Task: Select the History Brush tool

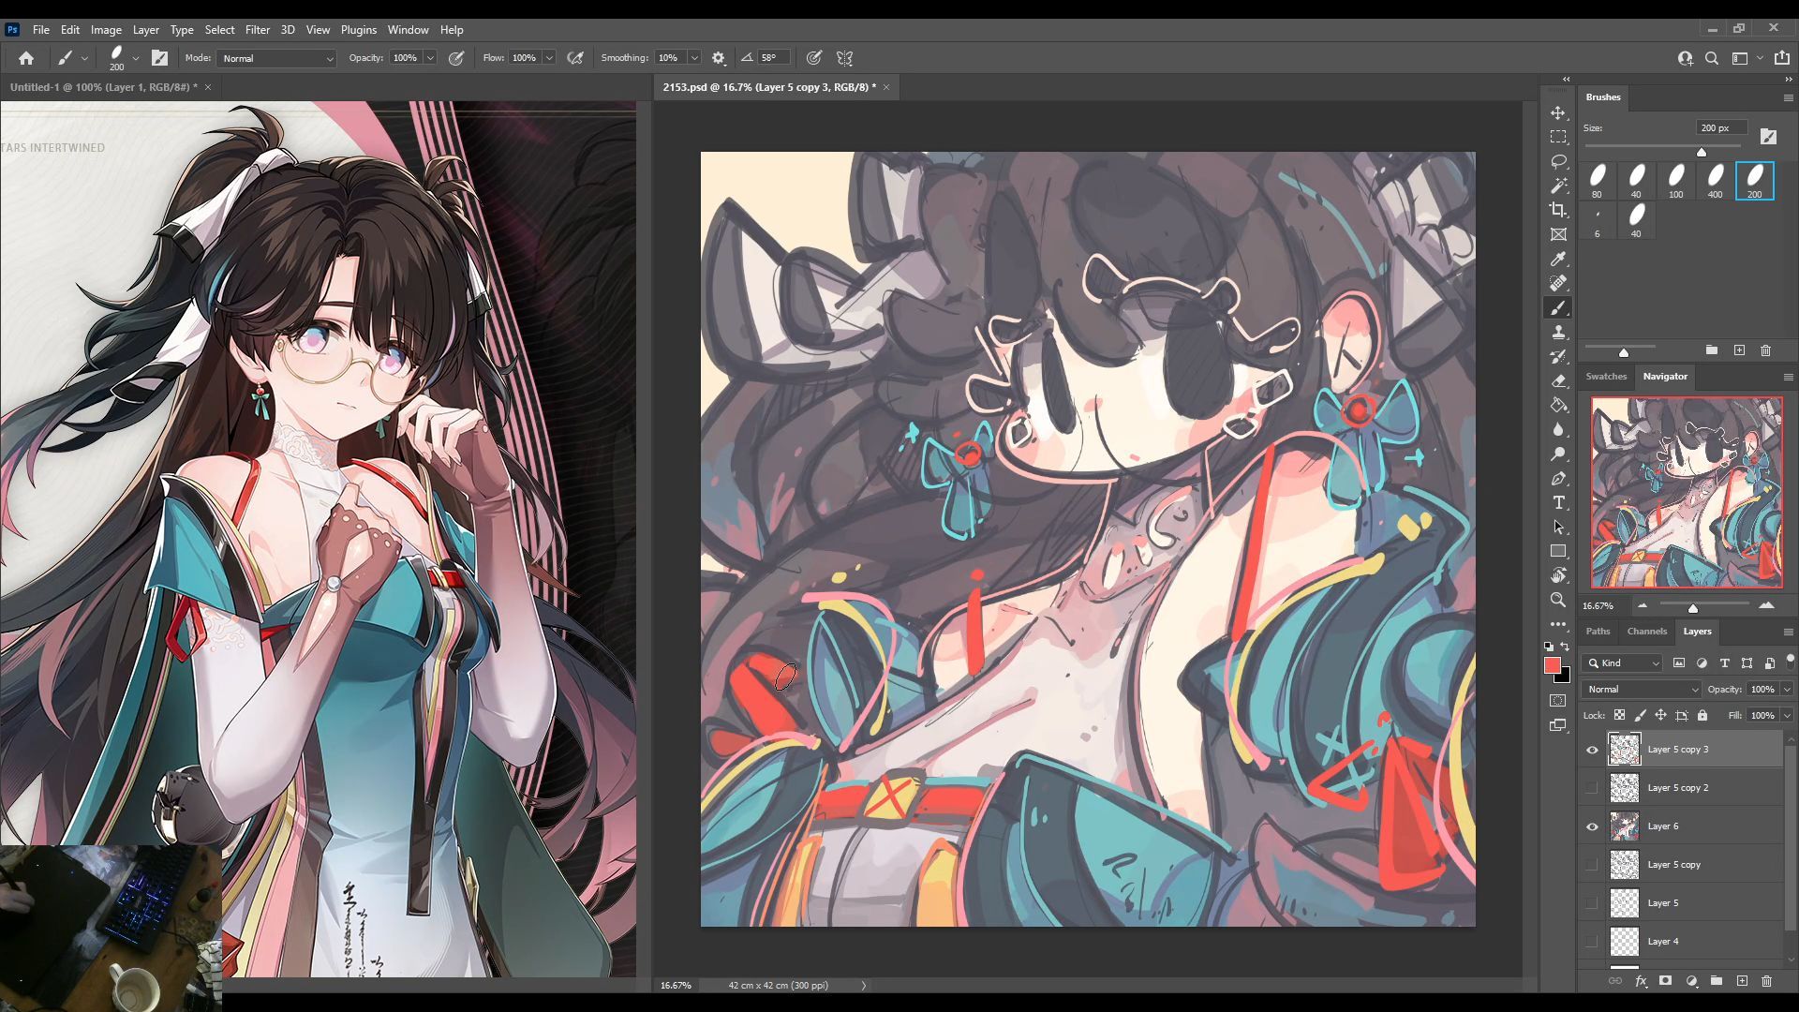Action: point(1558,356)
